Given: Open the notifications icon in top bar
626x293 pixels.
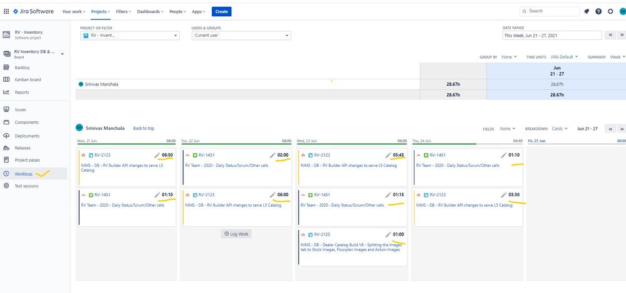Looking at the screenshot, I should [x=587, y=11].
